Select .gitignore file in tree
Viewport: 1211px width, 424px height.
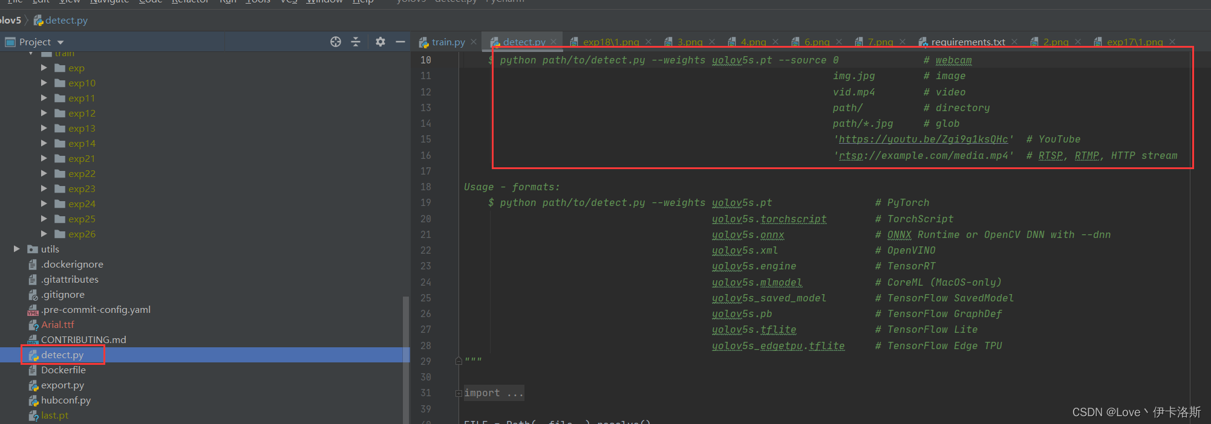(x=63, y=294)
